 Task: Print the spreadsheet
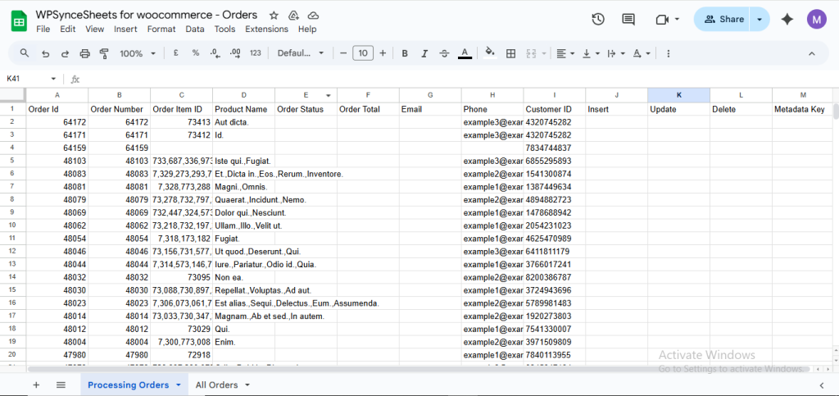point(84,53)
